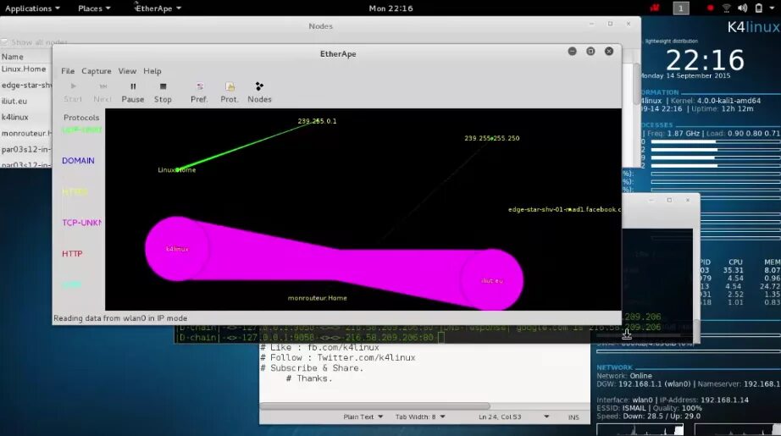781x436 pixels.
Task: Click the edge-star-shv-01-mad1.facebook node label
Action: coord(564,210)
